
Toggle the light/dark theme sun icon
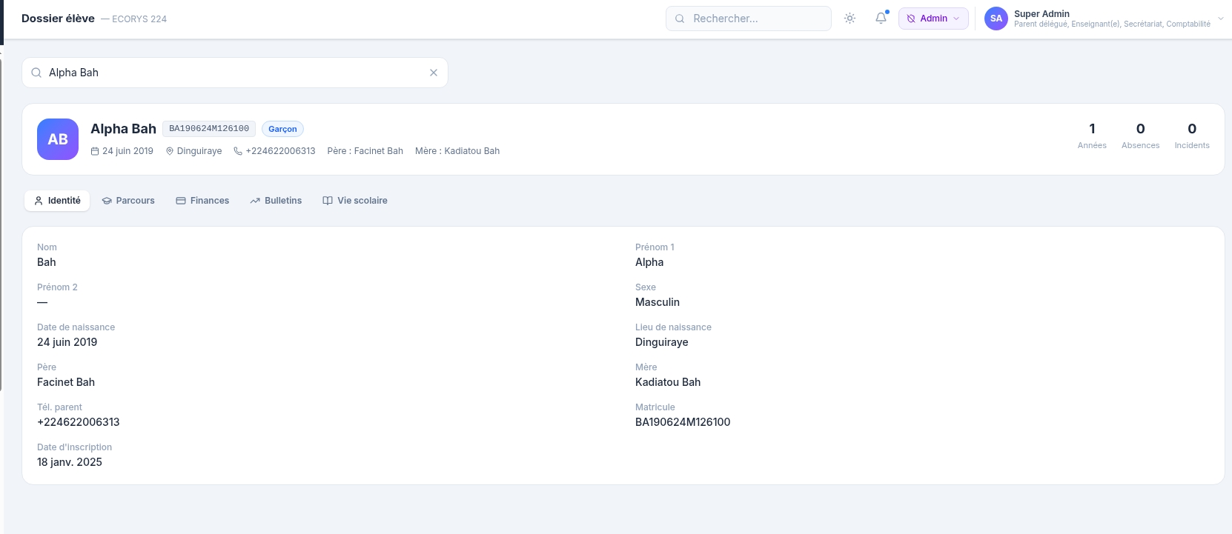tap(850, 19)
